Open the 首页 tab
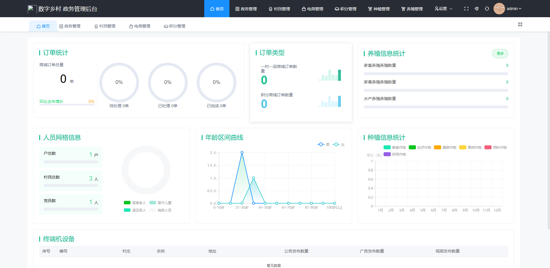 tap(43, 26)
